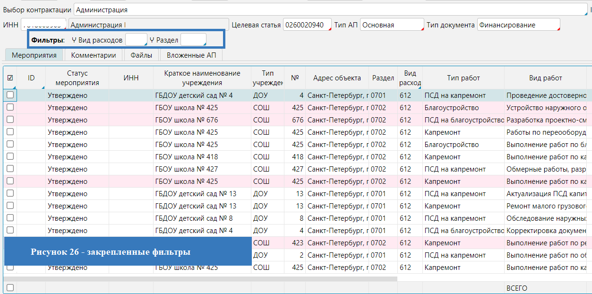This screenshot has height=294, width=592.
Task: Open the Вид расходов filter box
Action: [x=136, y=40]
